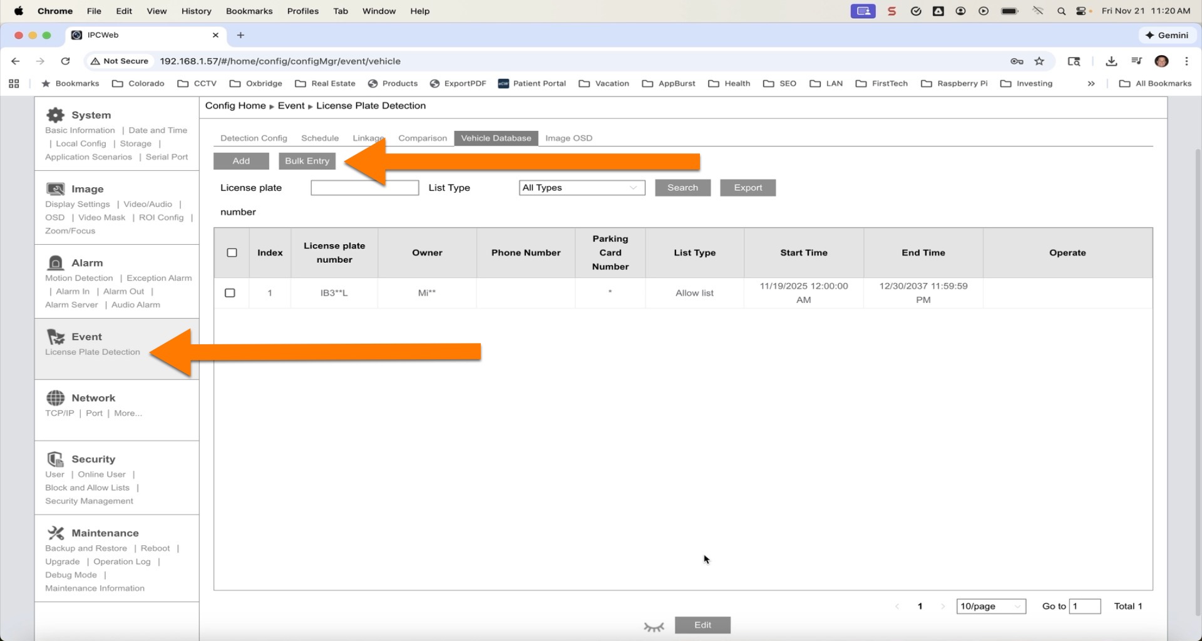The height and width of the screenshot is (641, 1202).
Task: Open the Image settings icon
Action: click(55, 189)
